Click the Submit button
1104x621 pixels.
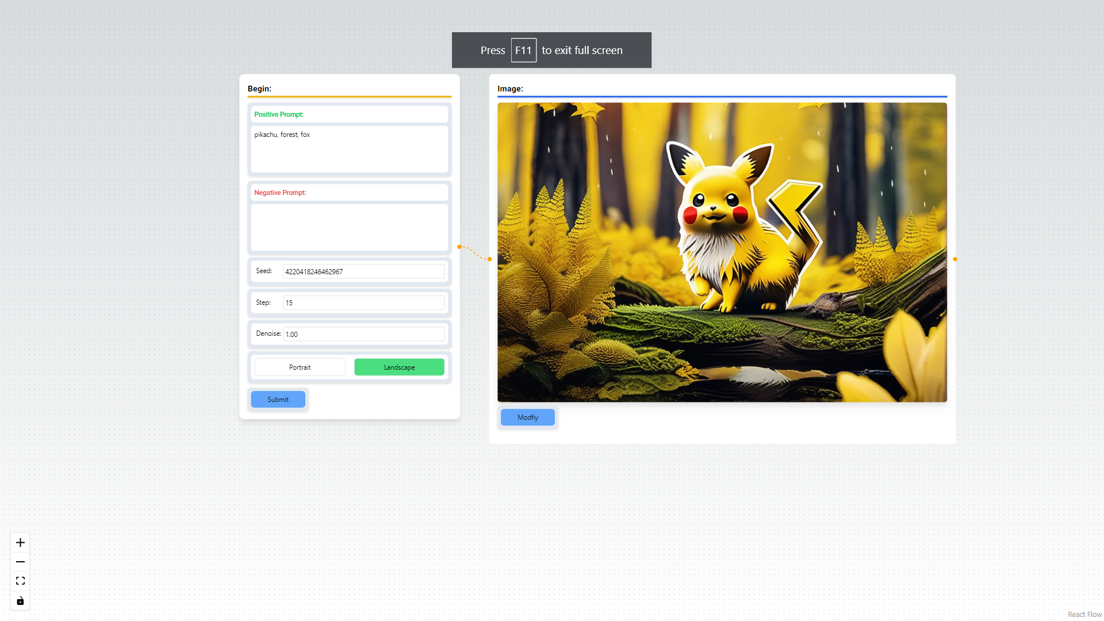[x=278, y=399]
